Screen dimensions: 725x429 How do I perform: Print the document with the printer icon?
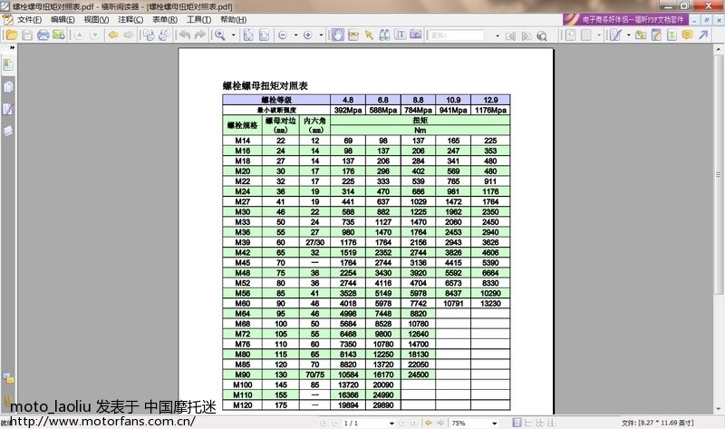click(x=43, y=35)
